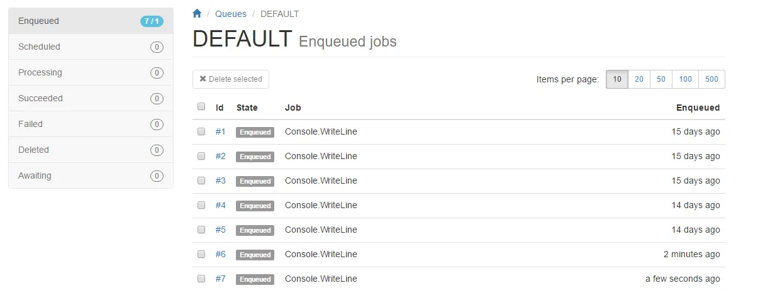
Task: Set items per page to 20
Action: tap(639, 79)
